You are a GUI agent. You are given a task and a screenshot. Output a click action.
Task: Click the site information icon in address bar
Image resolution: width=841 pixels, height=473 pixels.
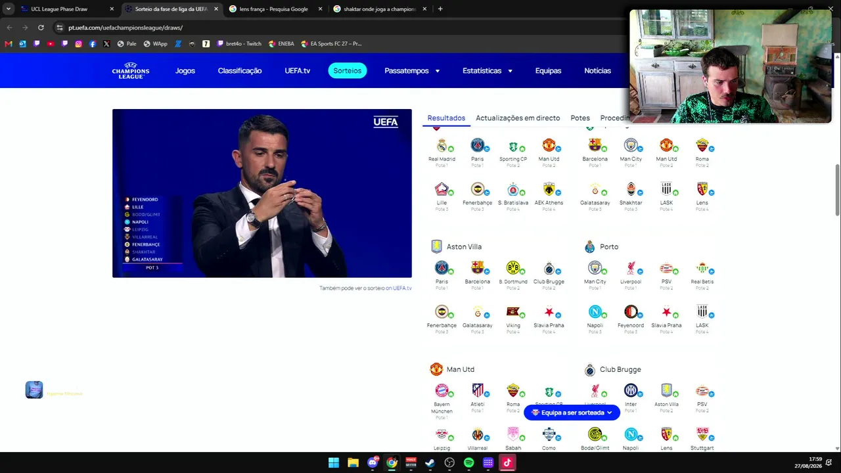(x=60, y=28)
